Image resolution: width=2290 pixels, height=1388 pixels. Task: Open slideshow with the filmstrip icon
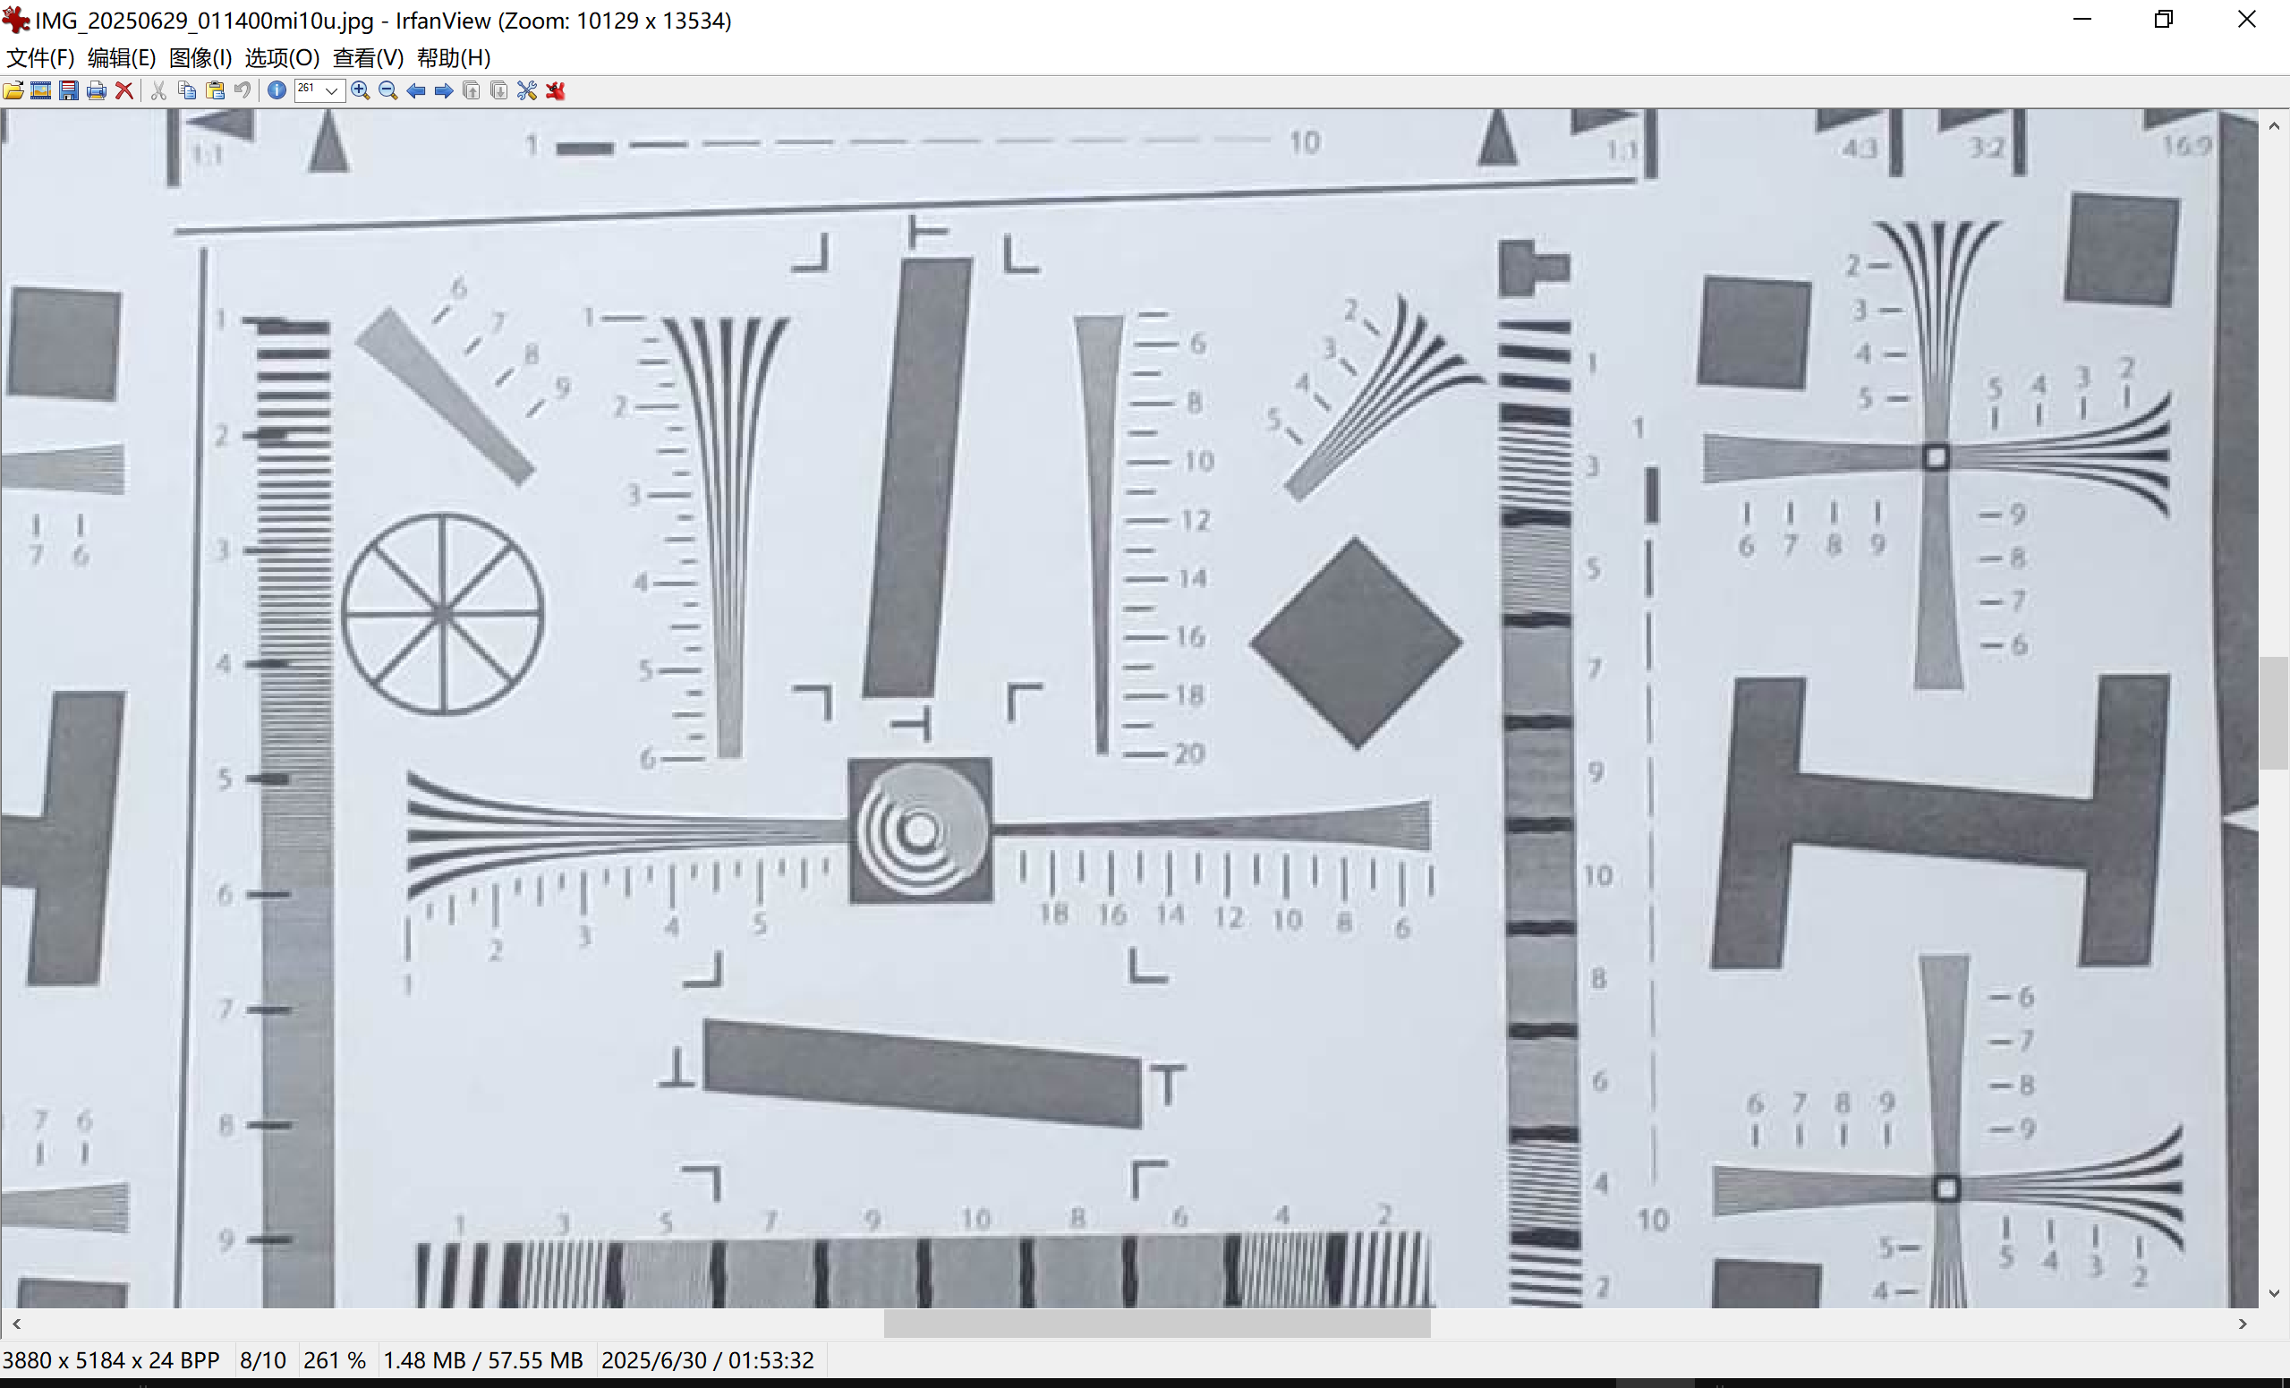click(41, 90)
